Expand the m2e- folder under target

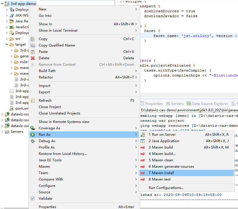tap(12, 62)
